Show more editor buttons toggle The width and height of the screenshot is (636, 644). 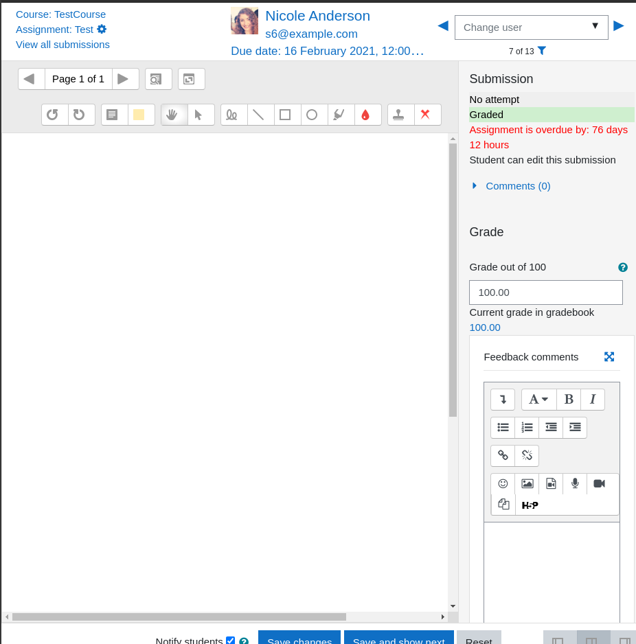pyautogui.click(x=503, y=399)
